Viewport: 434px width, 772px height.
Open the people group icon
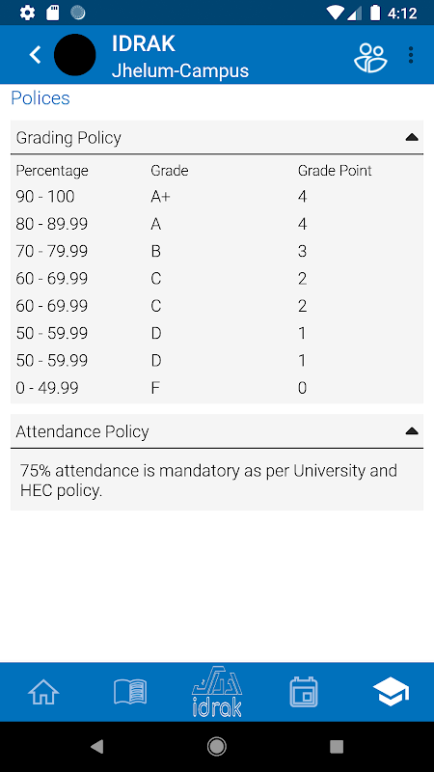point(370,58)
